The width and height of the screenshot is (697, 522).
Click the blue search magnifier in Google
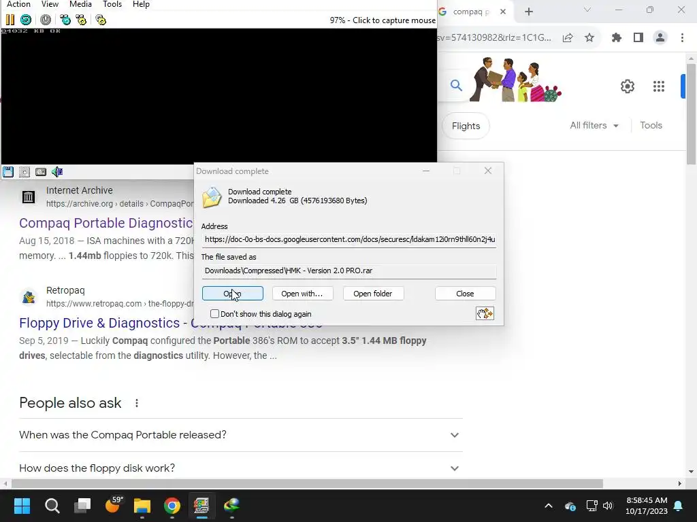(456, 85)
